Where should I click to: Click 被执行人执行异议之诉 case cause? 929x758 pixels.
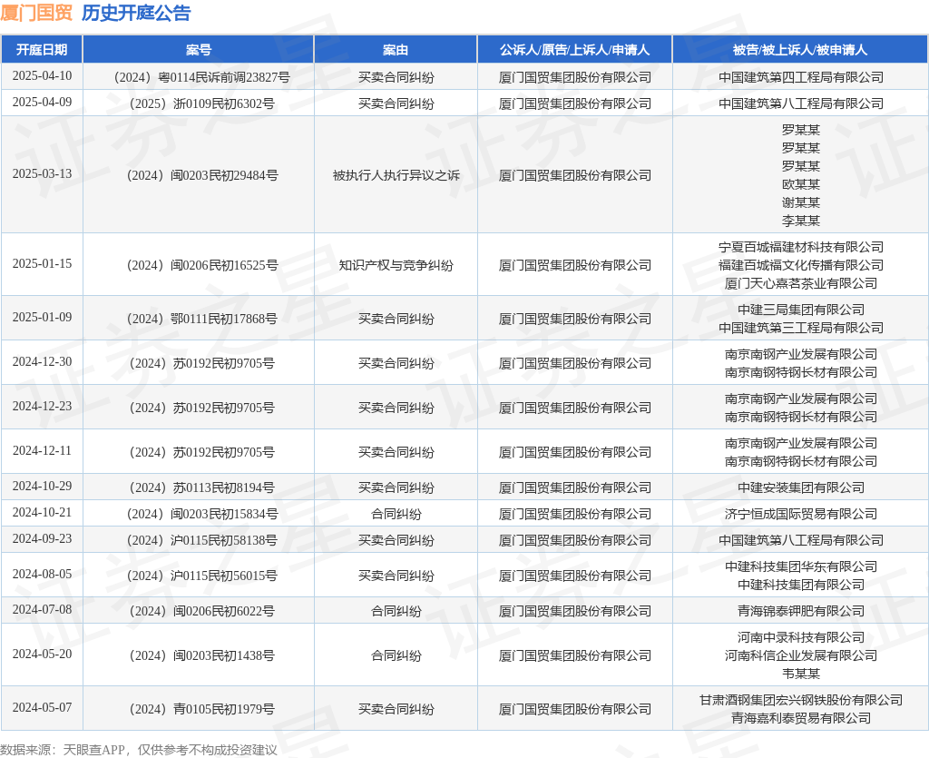(x=396, y=175)
